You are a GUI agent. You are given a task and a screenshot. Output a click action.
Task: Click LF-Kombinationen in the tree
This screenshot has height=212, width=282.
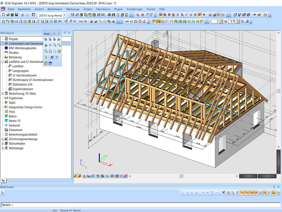pos(24,75)
